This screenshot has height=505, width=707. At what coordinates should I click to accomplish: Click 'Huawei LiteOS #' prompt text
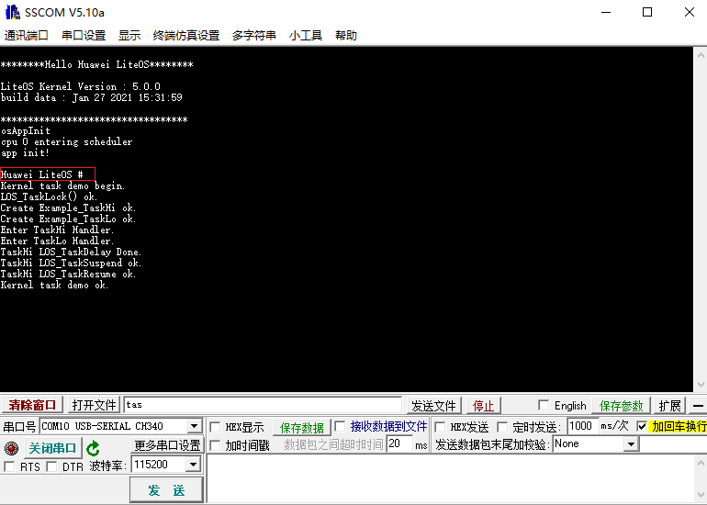pyautogui.click(x=42, y=174)
